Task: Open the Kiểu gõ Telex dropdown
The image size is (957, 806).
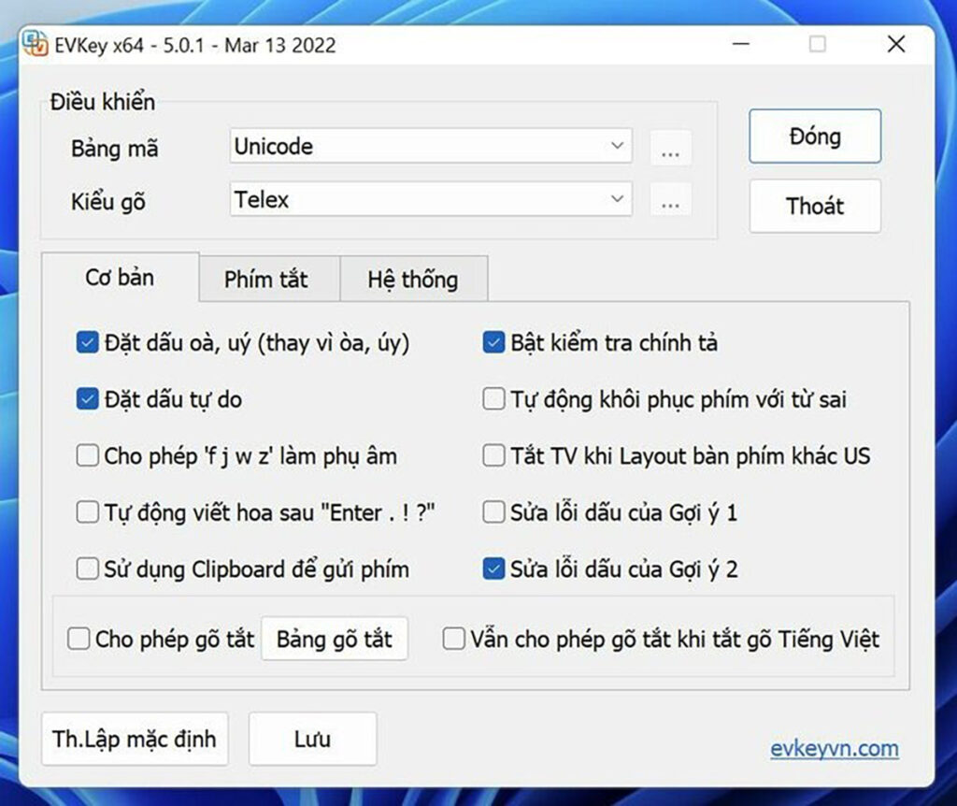Action: [431, 199]
